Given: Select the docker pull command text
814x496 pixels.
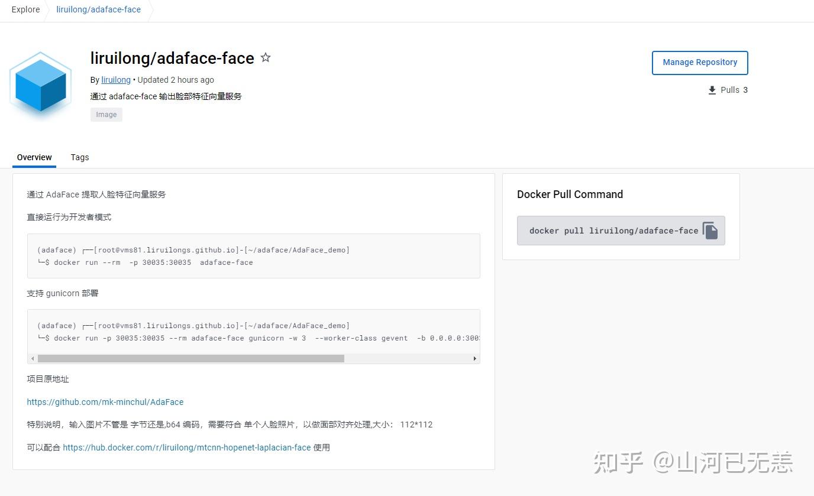Looking at the screenshot, I should [615, 231].
